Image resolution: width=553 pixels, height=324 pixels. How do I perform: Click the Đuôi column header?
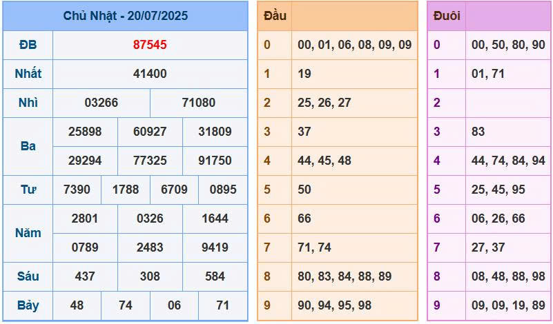pyautogui.click(x=447, y=16)
